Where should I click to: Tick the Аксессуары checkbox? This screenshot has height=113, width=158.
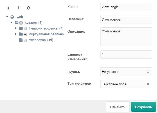tap(25, 40)
